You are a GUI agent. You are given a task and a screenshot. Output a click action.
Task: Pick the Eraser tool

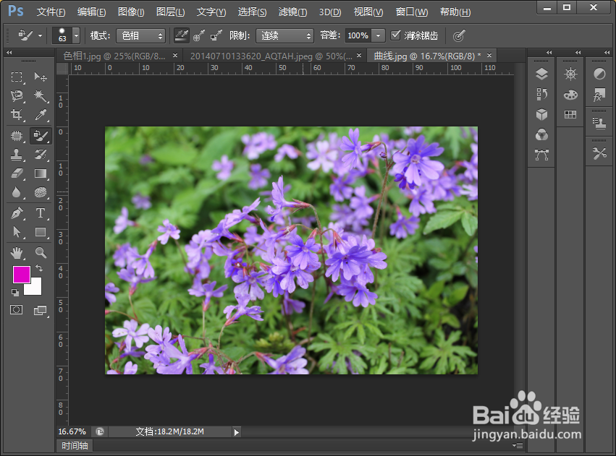click(17, 173)
